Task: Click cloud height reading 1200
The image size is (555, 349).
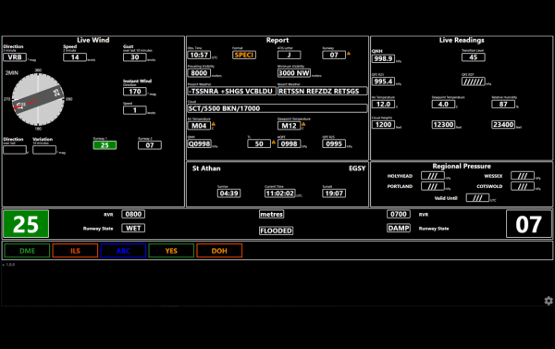Action: point(383,125)
